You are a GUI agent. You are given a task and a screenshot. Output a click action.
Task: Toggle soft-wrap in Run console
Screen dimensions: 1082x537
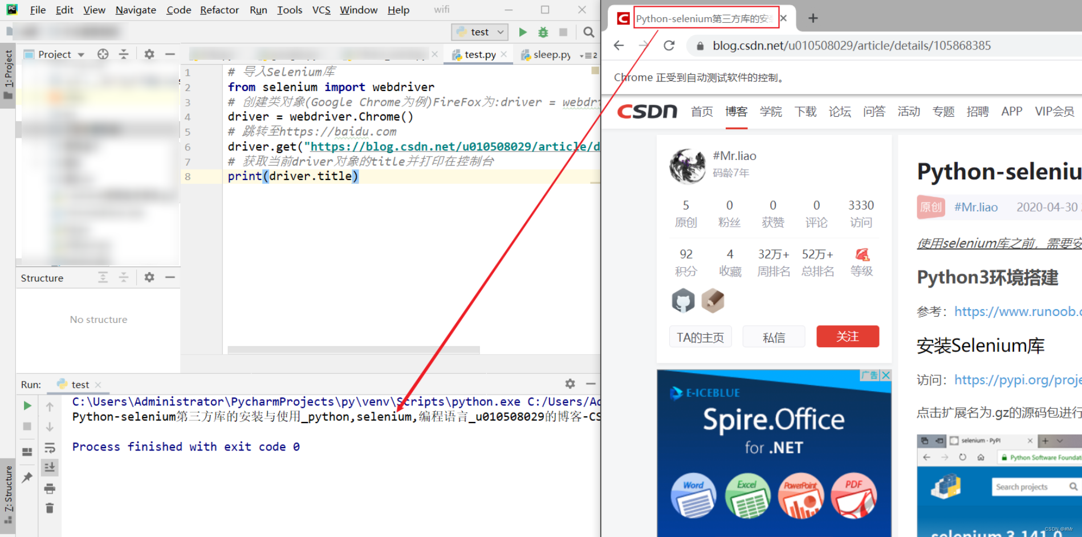pyautogui.click(x=50, y=448)
